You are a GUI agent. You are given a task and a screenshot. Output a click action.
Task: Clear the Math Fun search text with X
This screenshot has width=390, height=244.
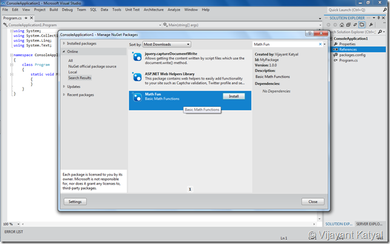pyautogui.click(x=320, y=44)
